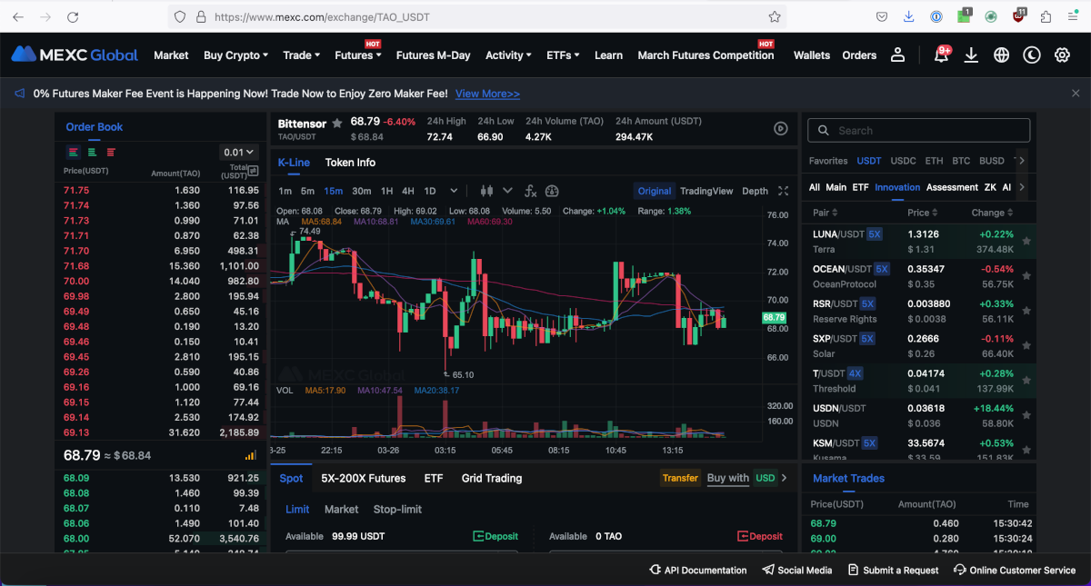Open Firefox extensions puzzle icon
1091x586 pixels.
(1046, 16)
